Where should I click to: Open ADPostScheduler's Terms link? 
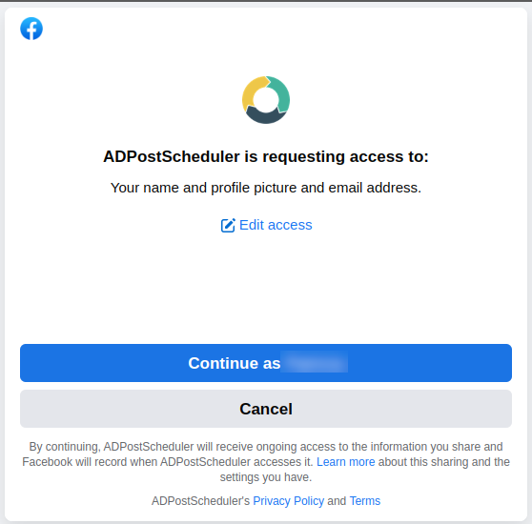[x=365, y=501]
